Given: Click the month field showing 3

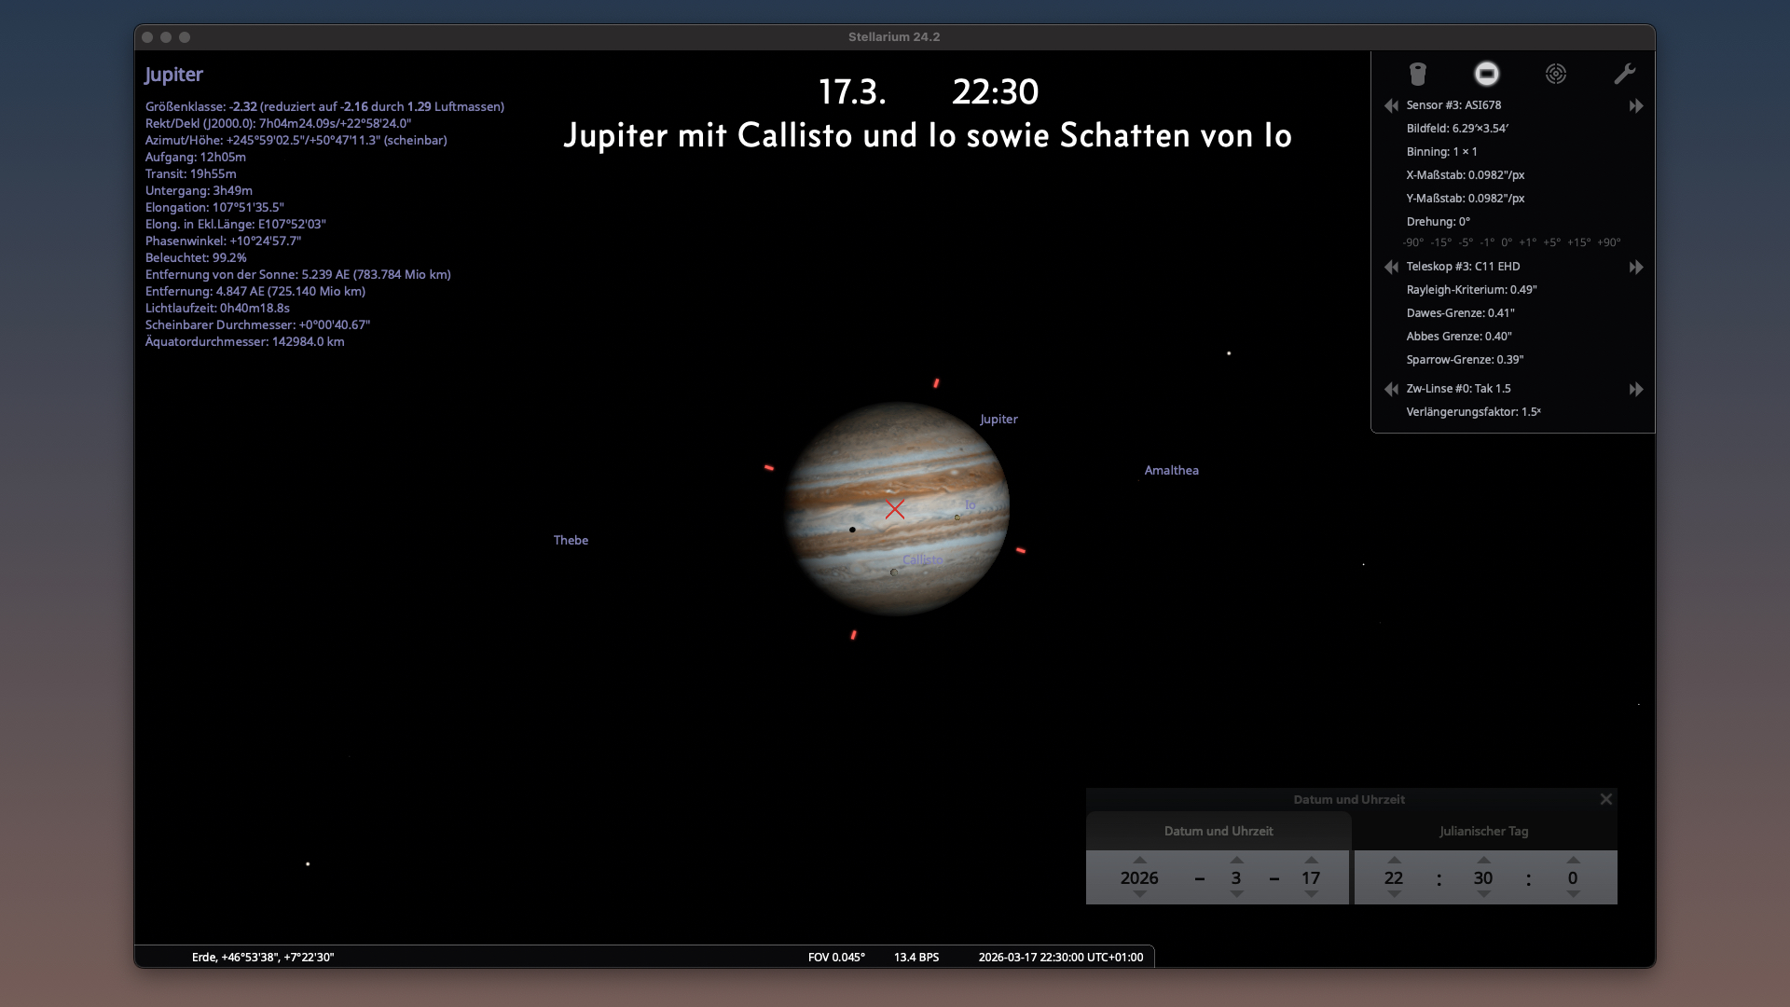Looking at the screenshot, I should tap(1236, 878).
